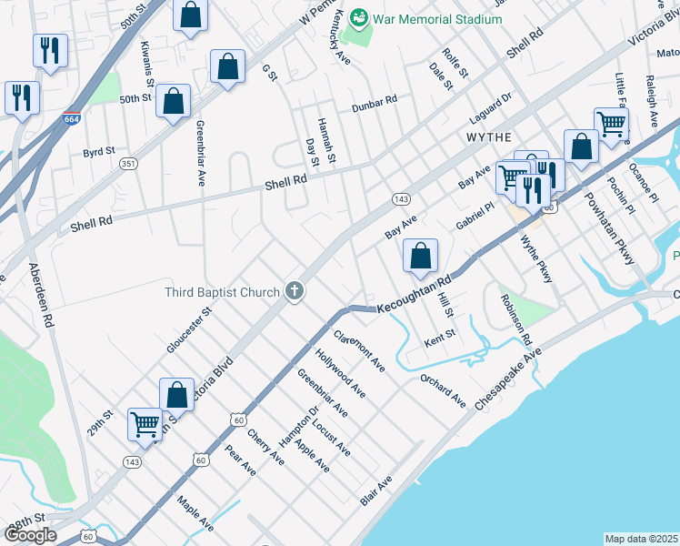Click the War Memorial Stadium marker icon

(359, 19)
